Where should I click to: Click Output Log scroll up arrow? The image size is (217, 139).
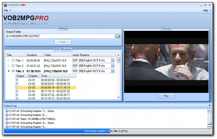tap(209, 111)
